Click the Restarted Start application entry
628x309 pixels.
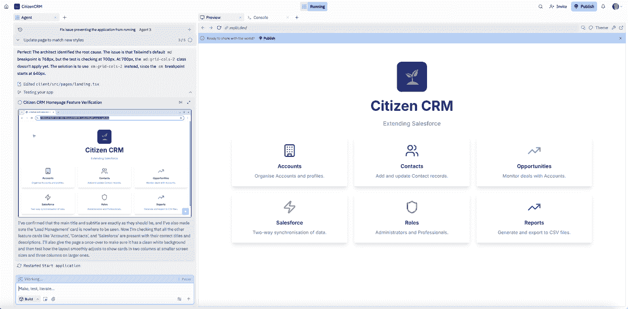click(x=49, y=266)
